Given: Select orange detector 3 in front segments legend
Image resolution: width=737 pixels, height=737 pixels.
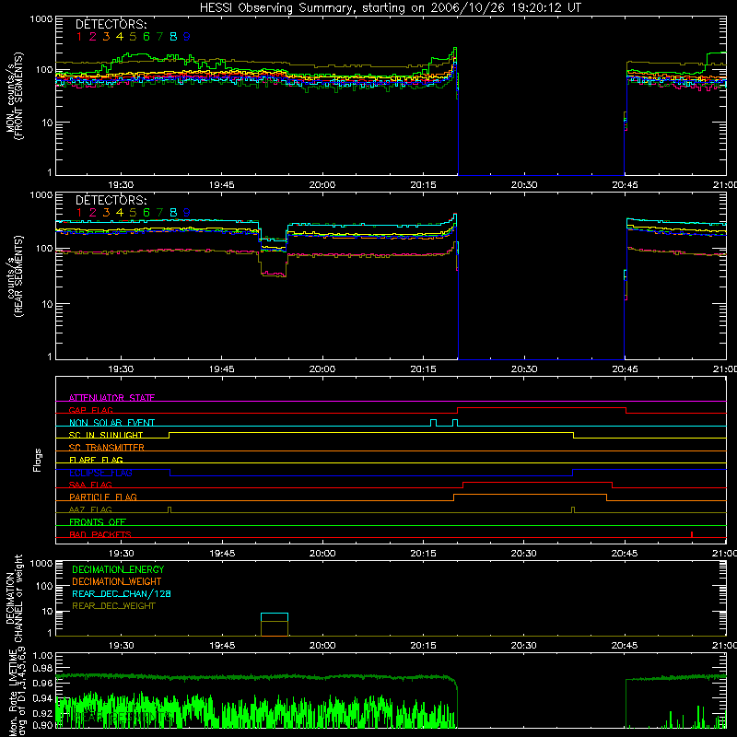Looking at the screenshot, I should pos(106,36).
